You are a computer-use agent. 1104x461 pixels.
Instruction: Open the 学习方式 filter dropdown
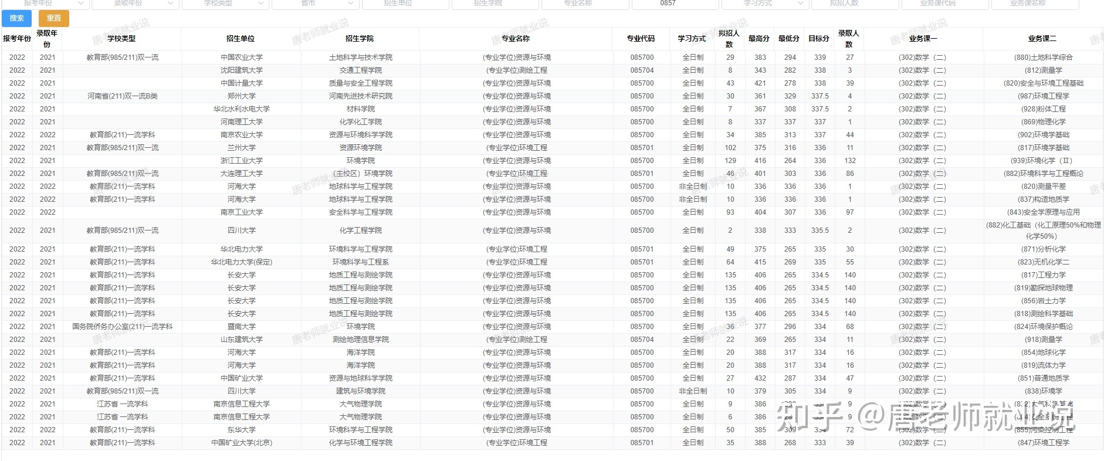click(765, 4)
